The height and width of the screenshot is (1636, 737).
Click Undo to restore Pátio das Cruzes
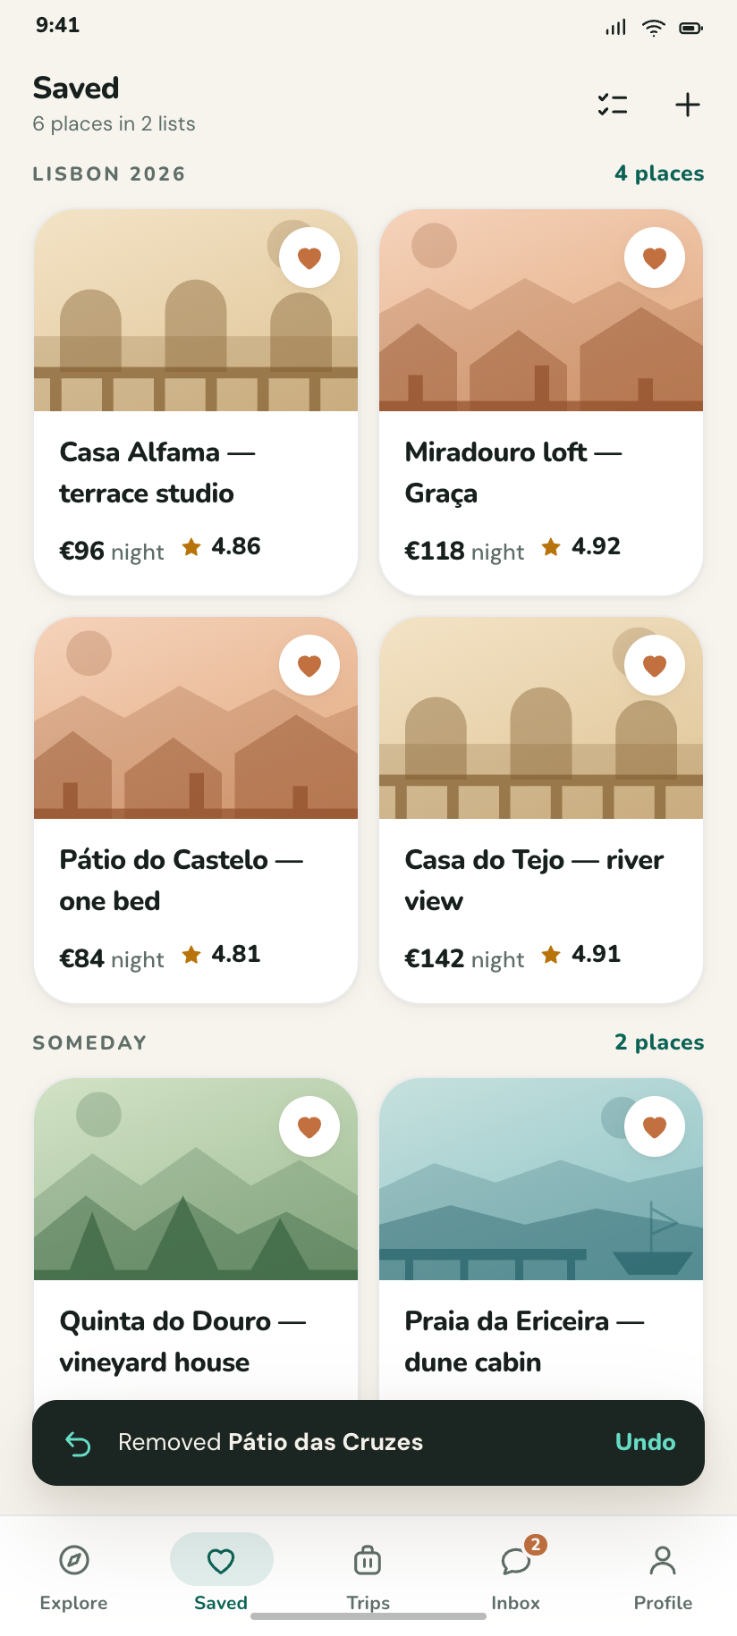coord(646,1442)
